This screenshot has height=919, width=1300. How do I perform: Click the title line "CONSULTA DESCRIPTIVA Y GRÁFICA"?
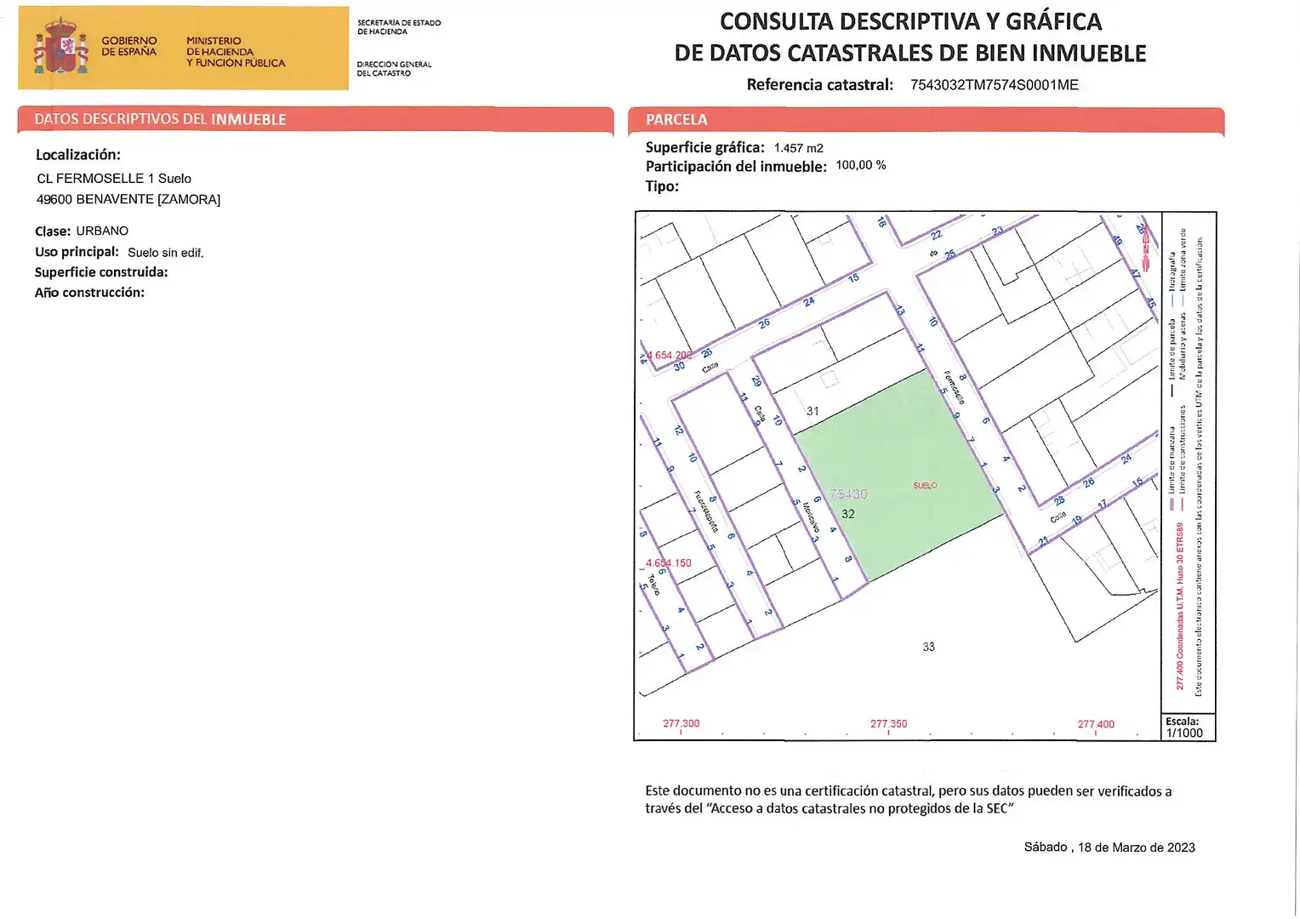pyautogui.click(x=910, y=21)
